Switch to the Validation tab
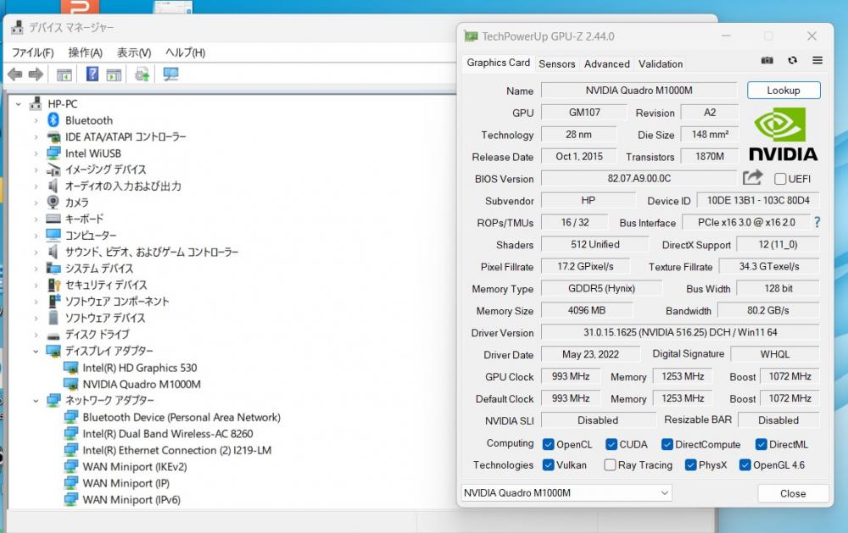 [661, 64]
